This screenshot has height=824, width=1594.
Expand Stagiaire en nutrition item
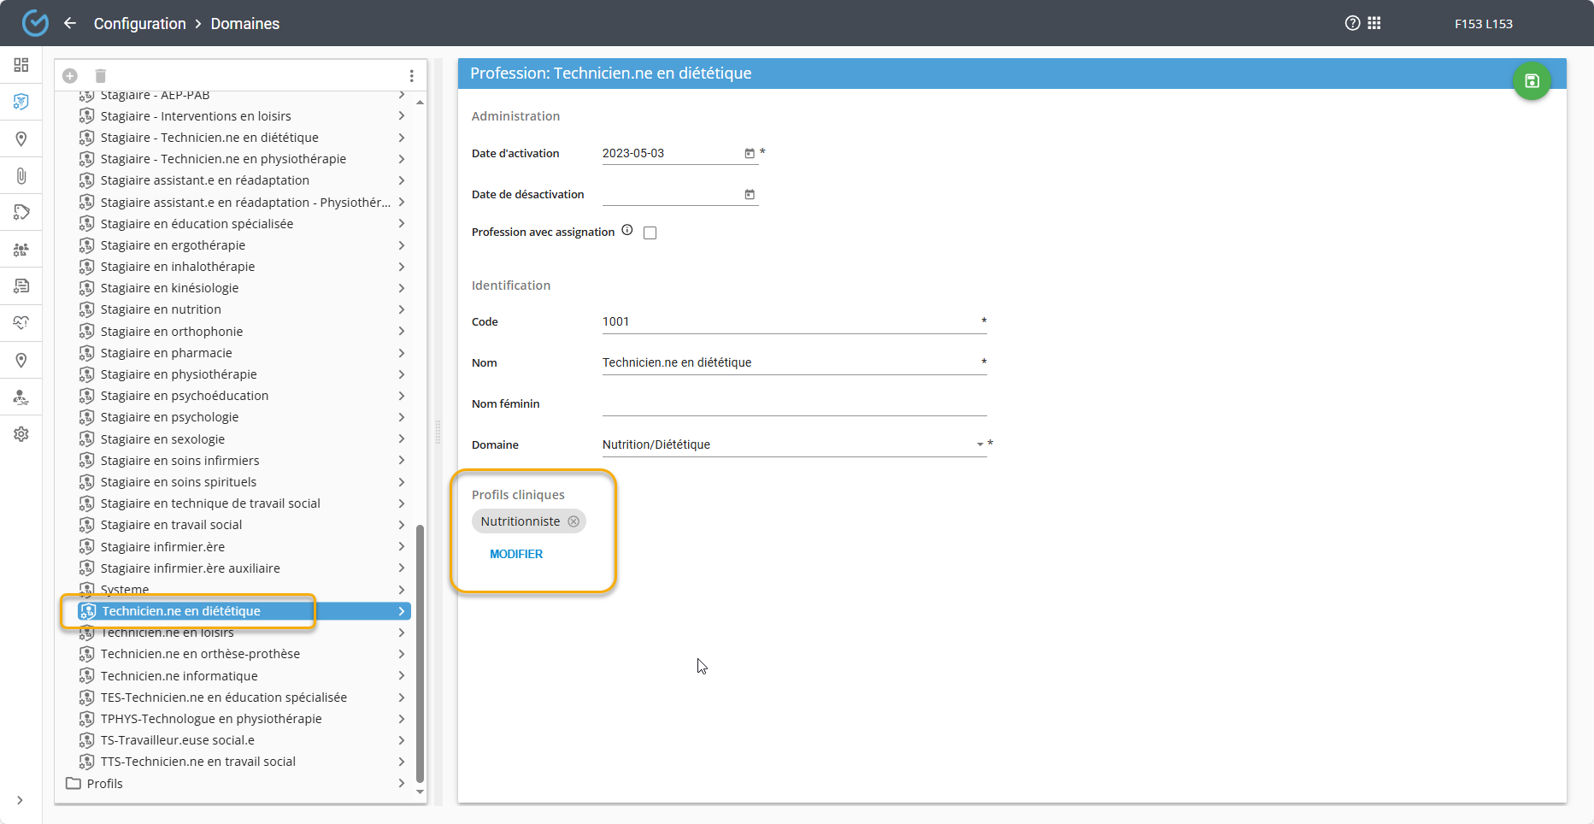point(401,309)
